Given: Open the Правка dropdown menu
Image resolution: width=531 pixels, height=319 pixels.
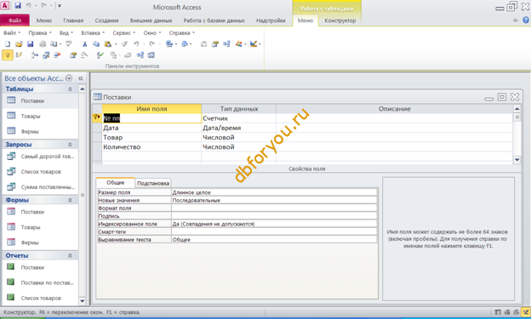Looking at the screenshot, I should [40, 33].
